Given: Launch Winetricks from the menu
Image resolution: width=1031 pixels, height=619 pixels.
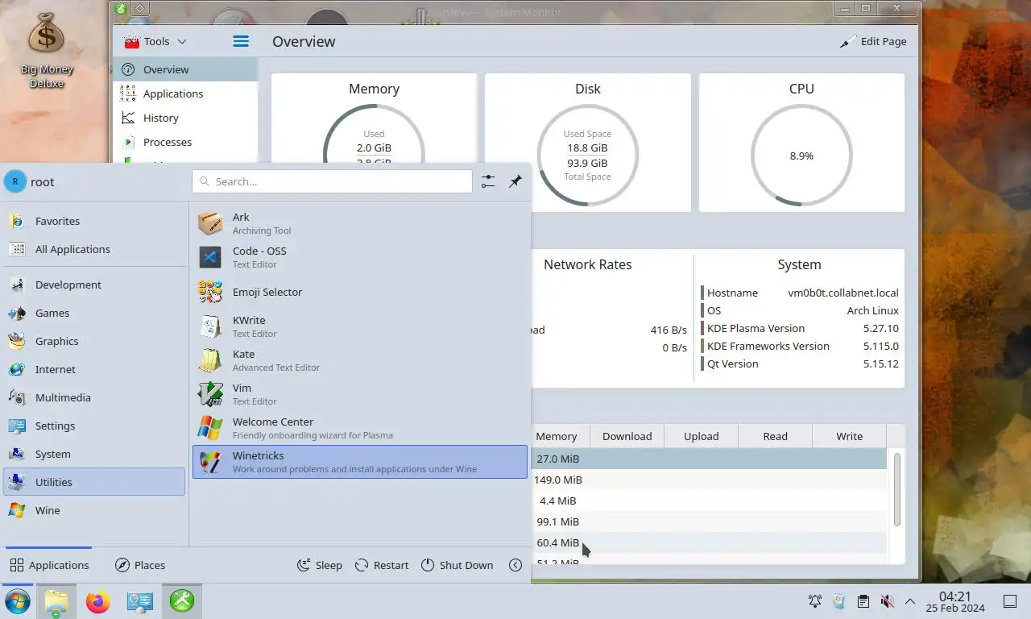Looking at the screenshot, I should [360, 462].
